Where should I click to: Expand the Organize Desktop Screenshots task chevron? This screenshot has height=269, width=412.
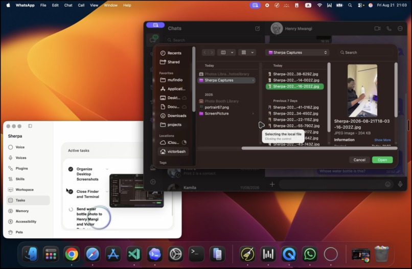tap(107, 169)
